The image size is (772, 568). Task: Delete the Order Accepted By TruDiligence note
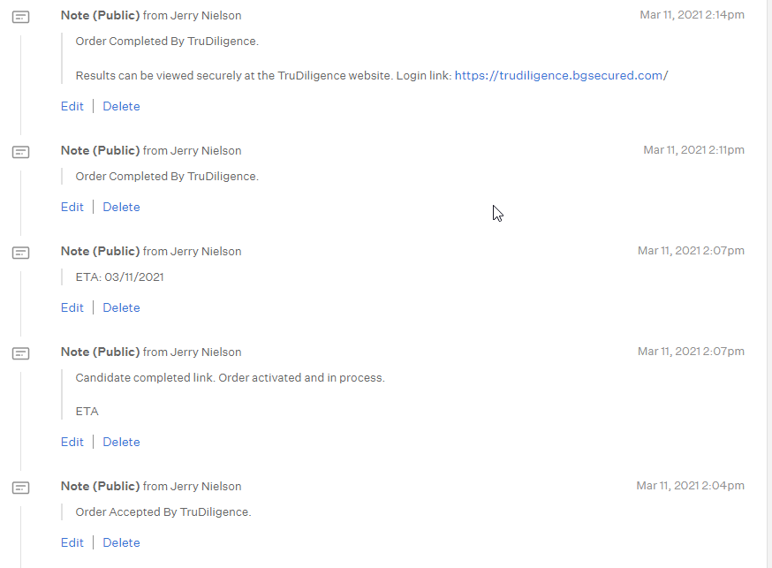click(121, 542)
